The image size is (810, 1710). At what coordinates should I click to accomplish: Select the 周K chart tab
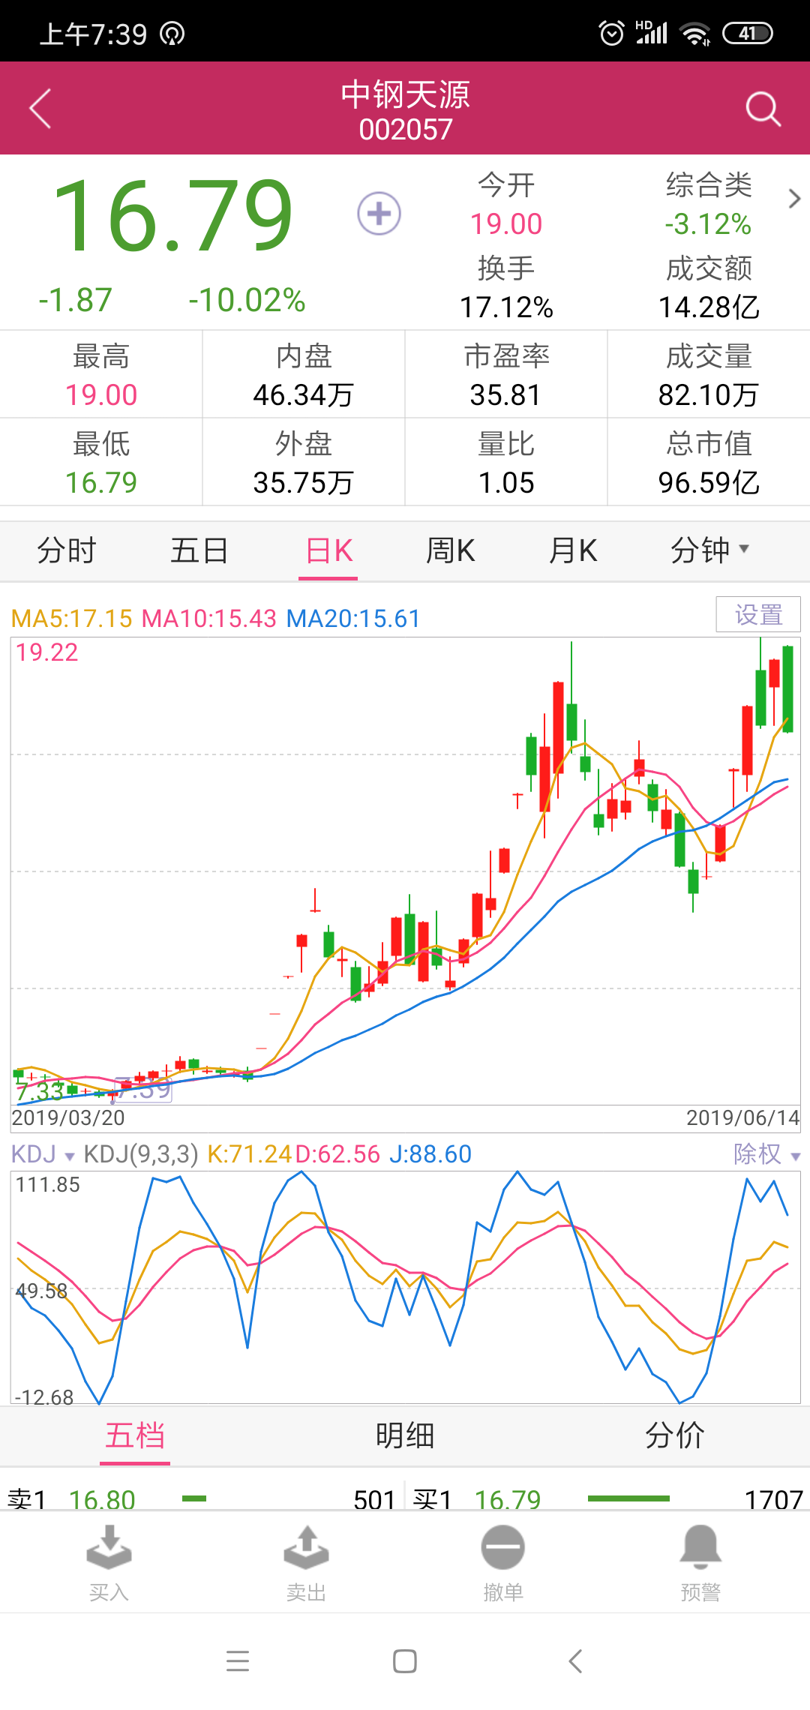pos(451,550)
